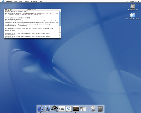Image resolution: width=141 pixels, height=113 pixels.
Task: Open the Console application menu
Action: 9,1
